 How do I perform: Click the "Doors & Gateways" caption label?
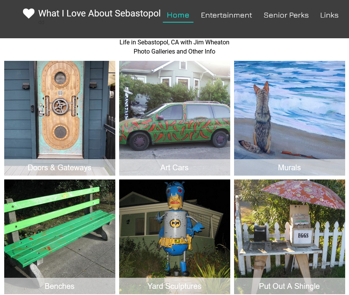click(x=60, y=168)
